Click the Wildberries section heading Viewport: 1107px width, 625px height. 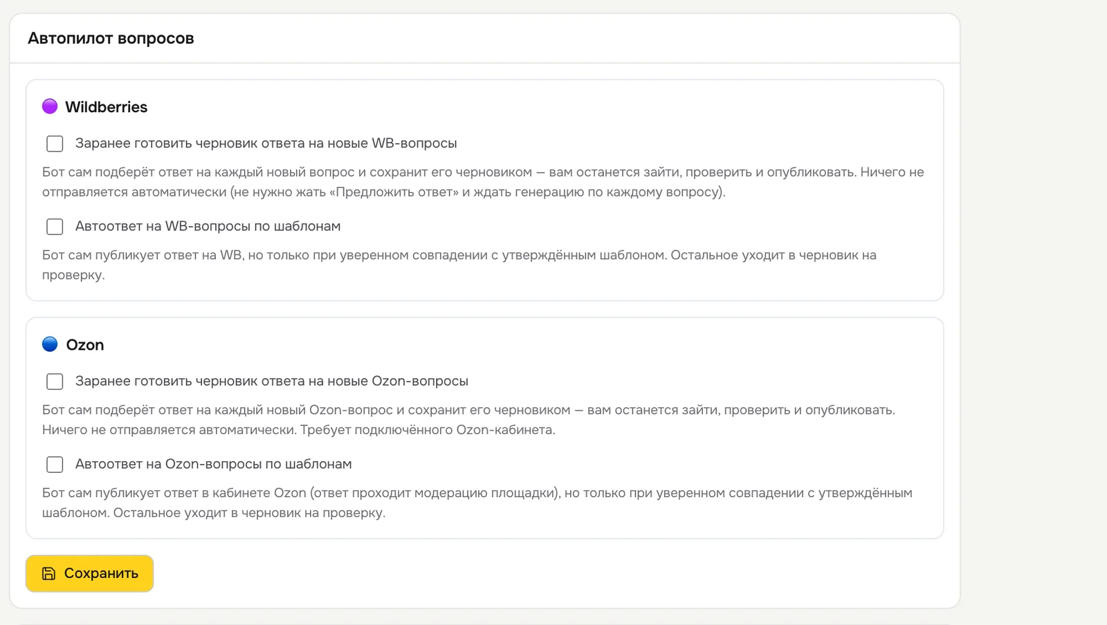tap(106, 107)
